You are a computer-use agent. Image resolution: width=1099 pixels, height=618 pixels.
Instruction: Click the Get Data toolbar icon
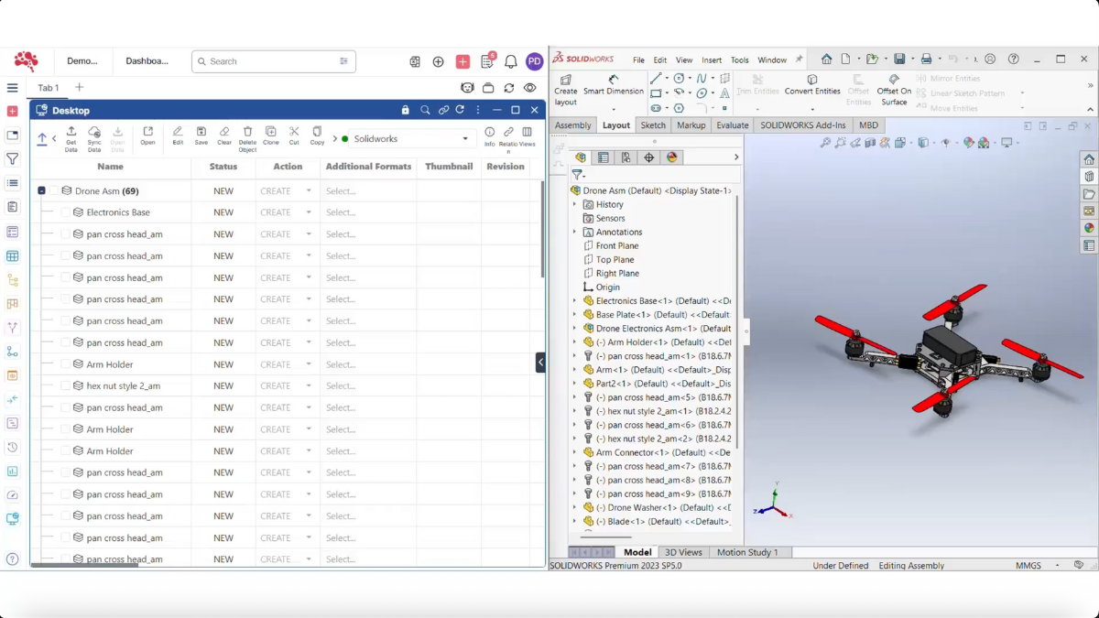71,136
